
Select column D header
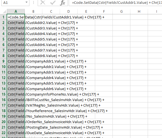[x=68, y=11]
